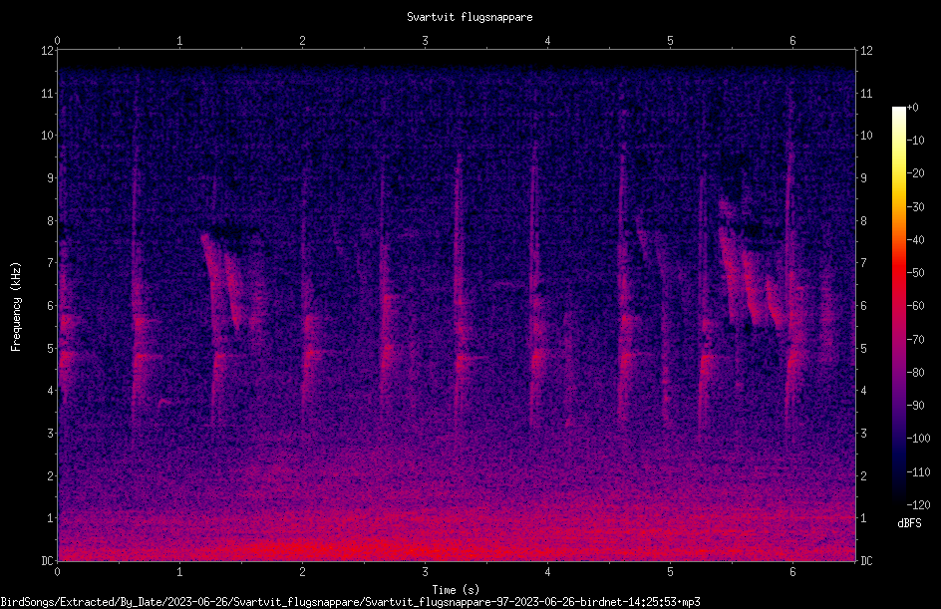
Task: Select the "-80" color scale label
Action: pos(915,373)
